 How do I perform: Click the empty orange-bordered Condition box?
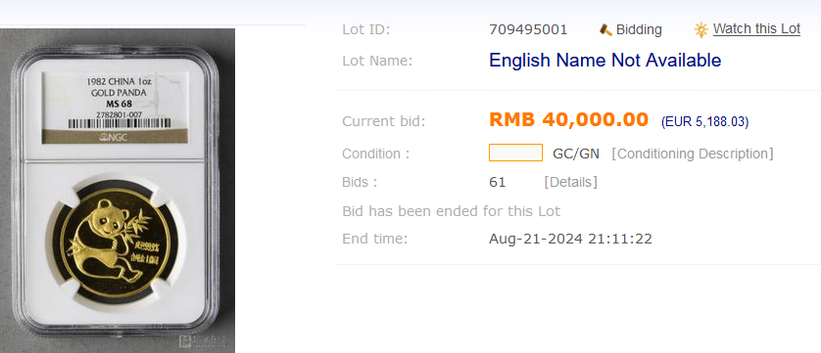(x=515, y=153)
